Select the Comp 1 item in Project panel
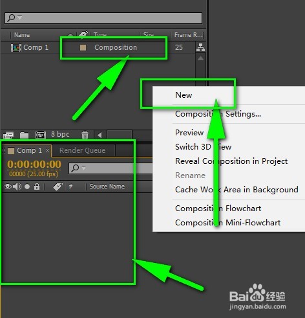This screenshot has height=318, width=305. click(36, 47)
